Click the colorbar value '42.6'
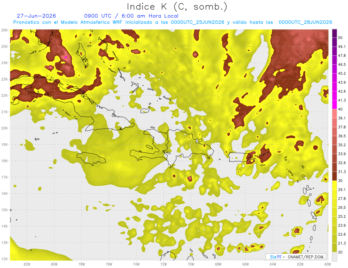Image resolution: width=348 pixels, height=268 pixels. point(342,91)
